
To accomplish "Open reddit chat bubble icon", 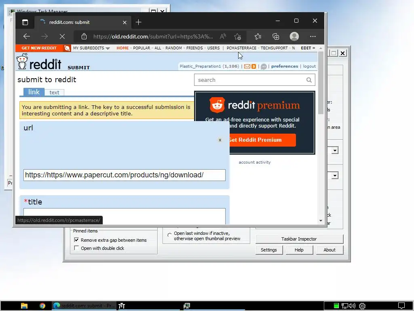I will [264, 67].
